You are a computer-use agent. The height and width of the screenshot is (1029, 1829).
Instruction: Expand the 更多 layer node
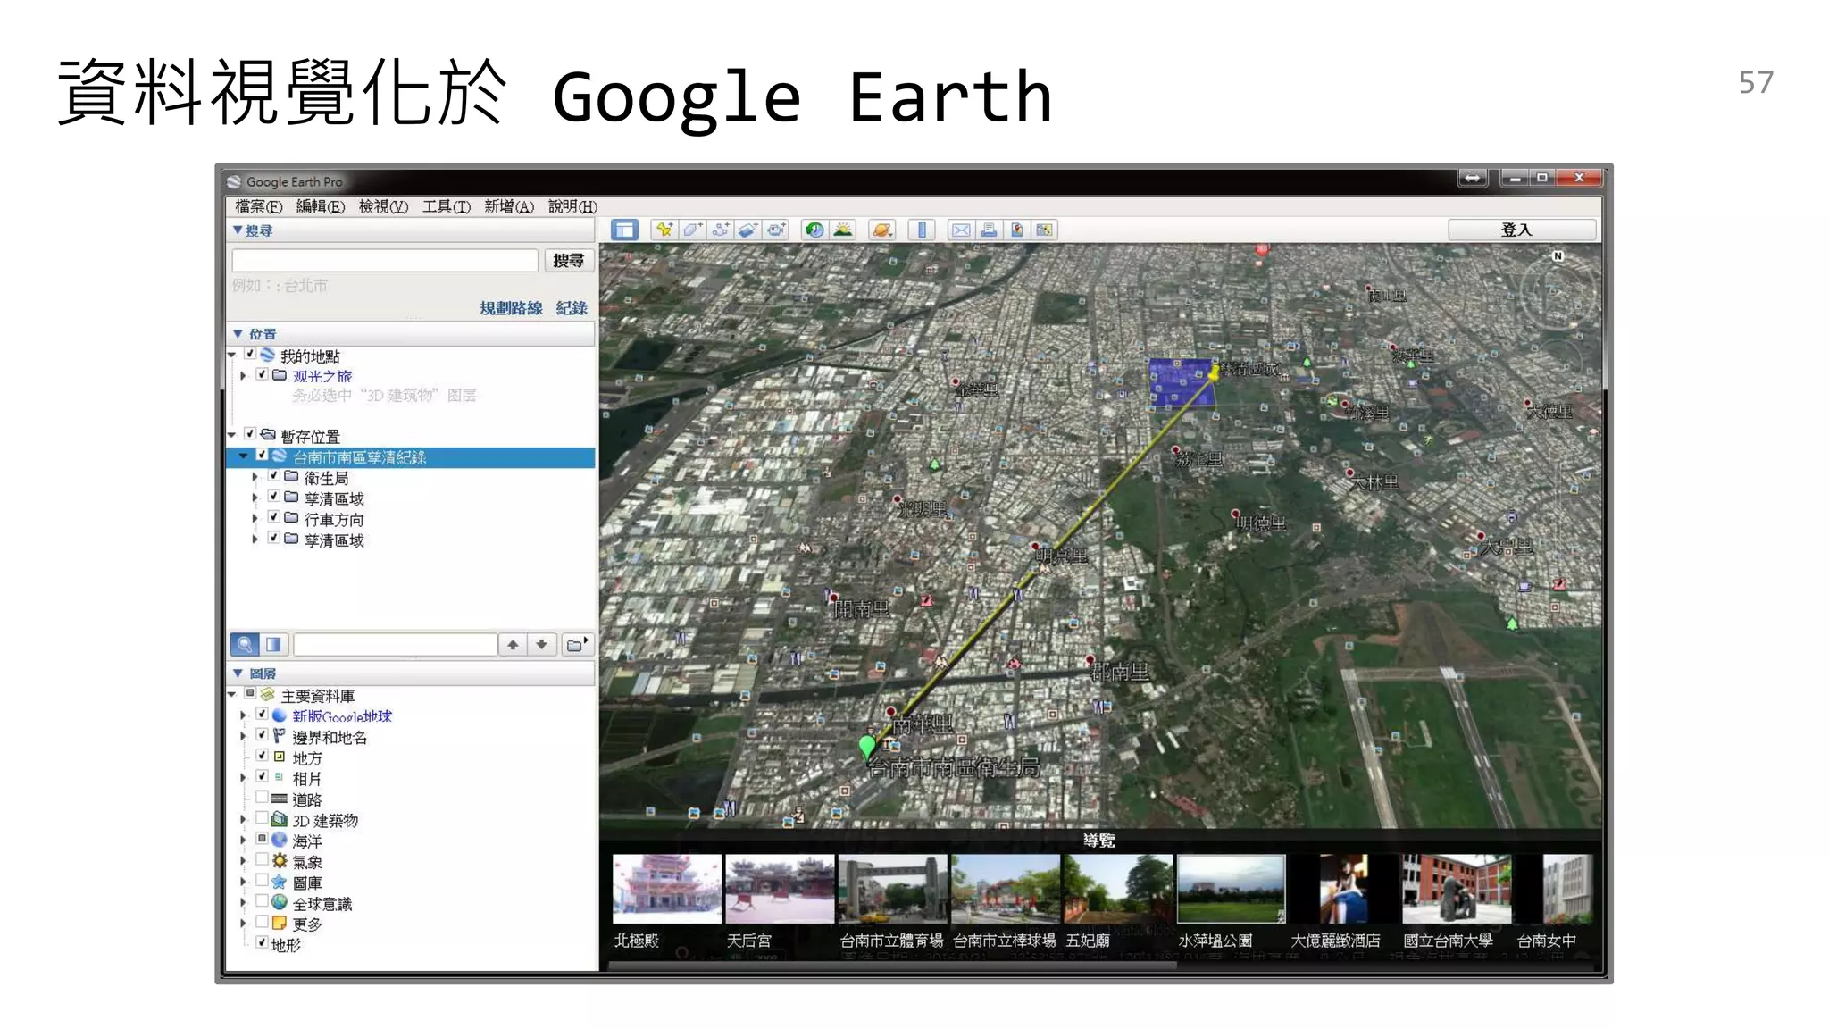(243, 924)
